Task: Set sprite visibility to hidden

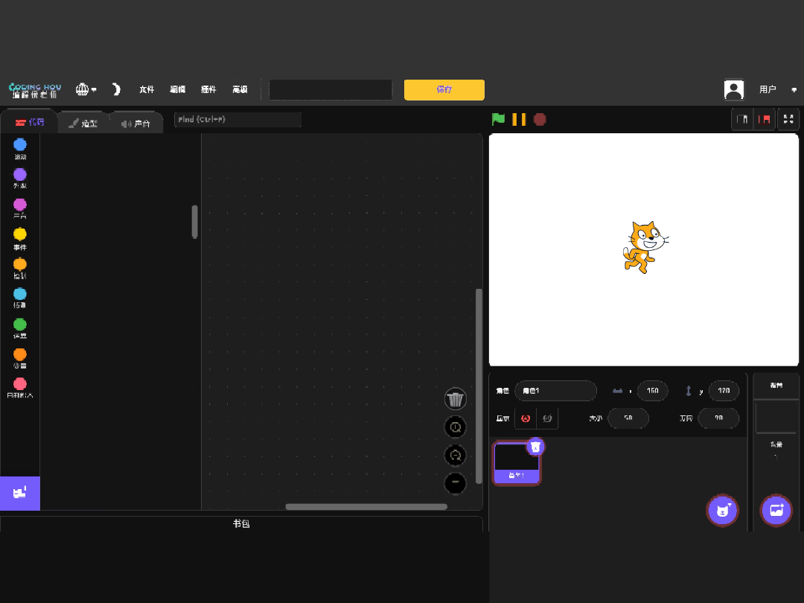Action: coord(547,418)
